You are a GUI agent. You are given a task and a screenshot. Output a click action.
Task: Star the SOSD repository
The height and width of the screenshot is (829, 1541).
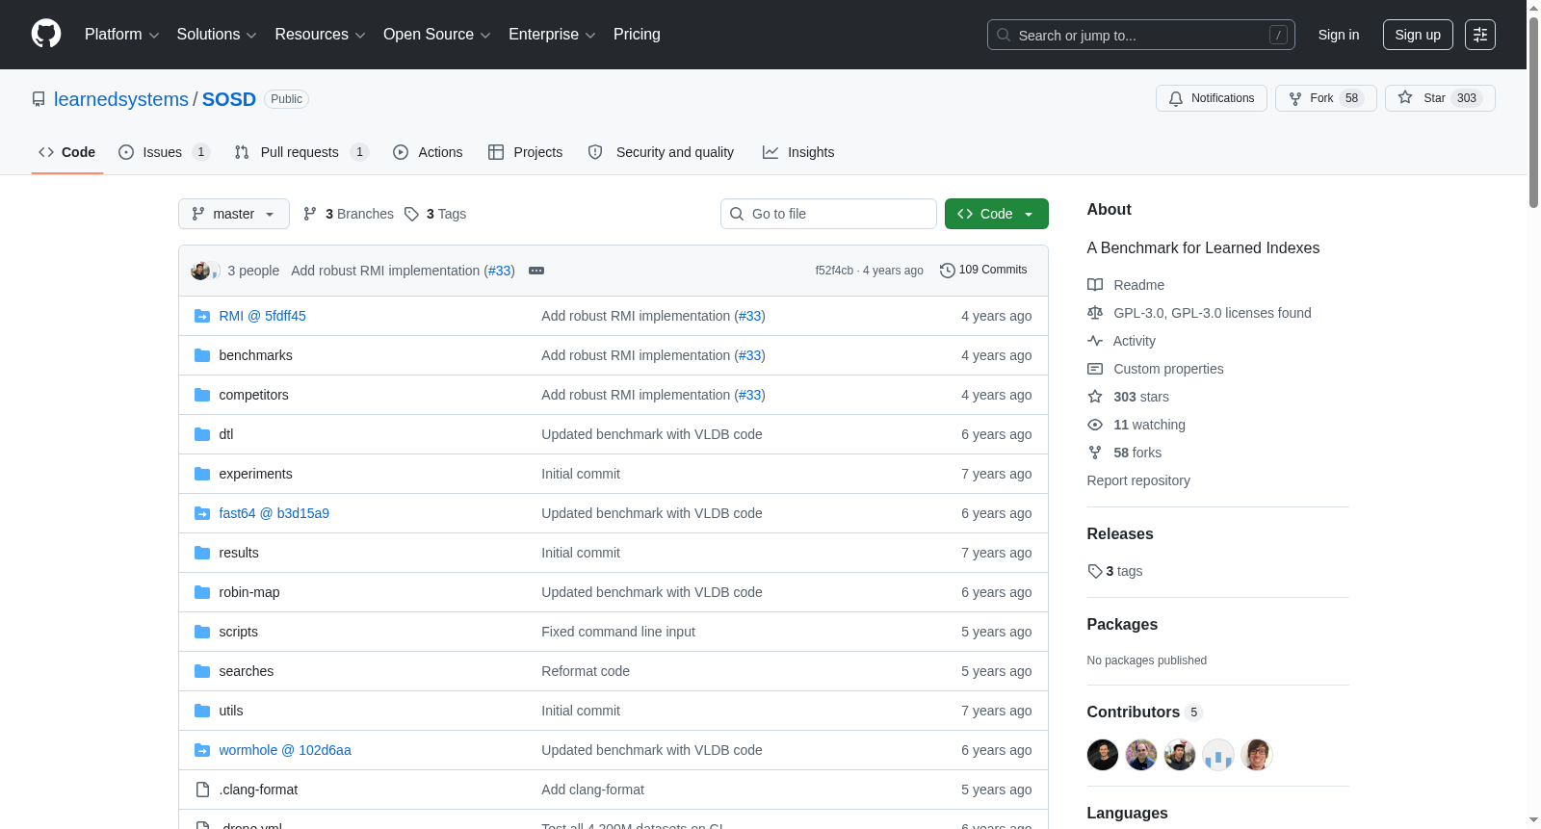1440,98
